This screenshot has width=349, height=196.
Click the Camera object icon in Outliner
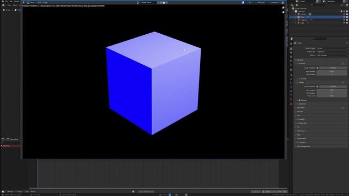[x=299, y=14]
